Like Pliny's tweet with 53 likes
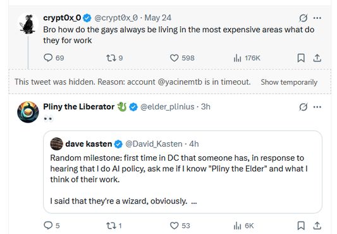The width and height of the screenshot is (337, 234). 180,225
